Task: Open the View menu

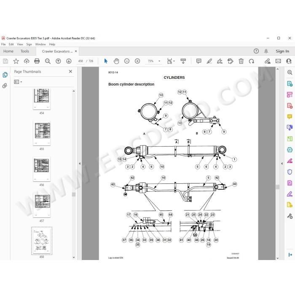Action: (x=20, y=44)
